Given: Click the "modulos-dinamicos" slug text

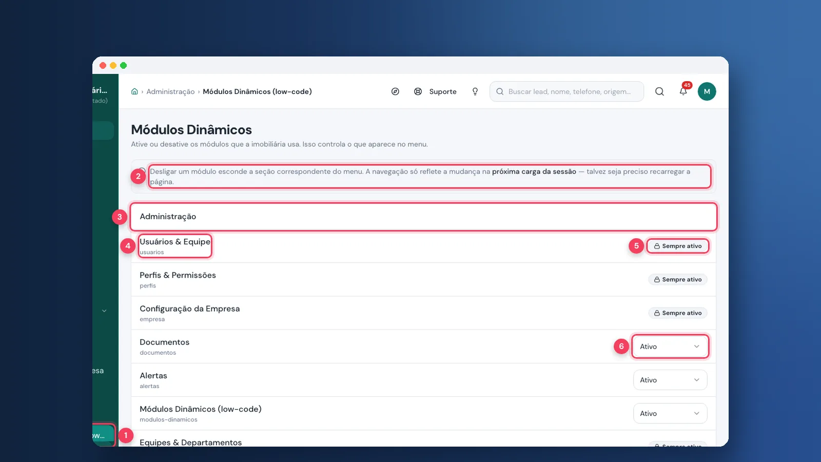Looking at the screenshot, I should pyautogui.click(x=168, y=419).
